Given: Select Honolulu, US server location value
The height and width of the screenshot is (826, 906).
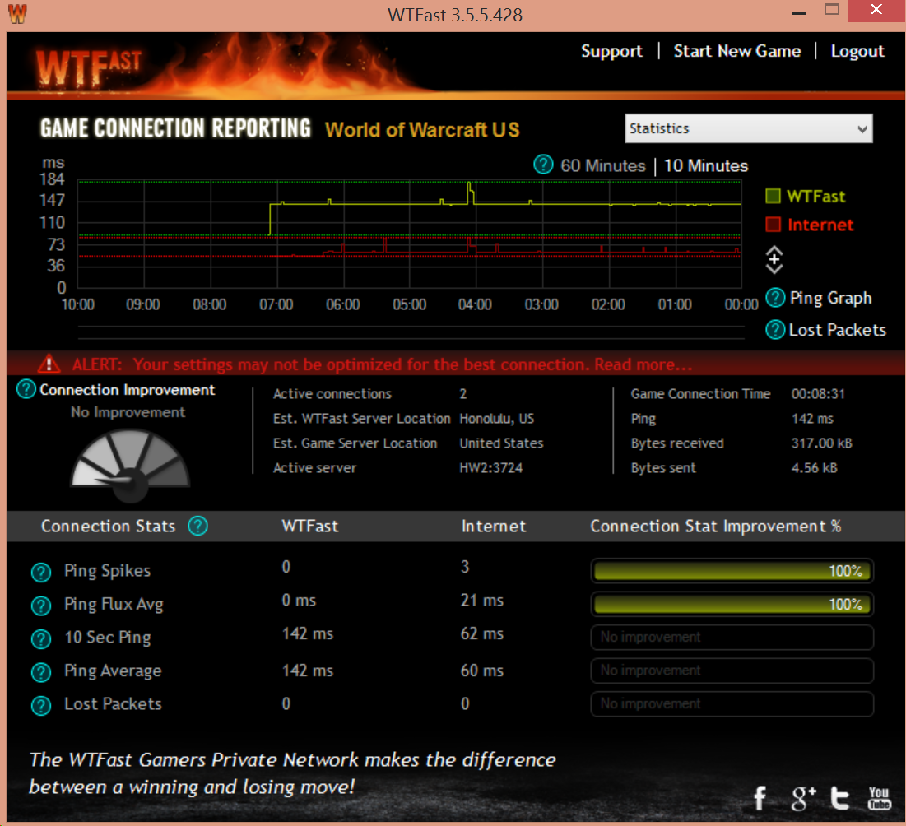Looking at the screenshot, I should click(x=497, y=419).
